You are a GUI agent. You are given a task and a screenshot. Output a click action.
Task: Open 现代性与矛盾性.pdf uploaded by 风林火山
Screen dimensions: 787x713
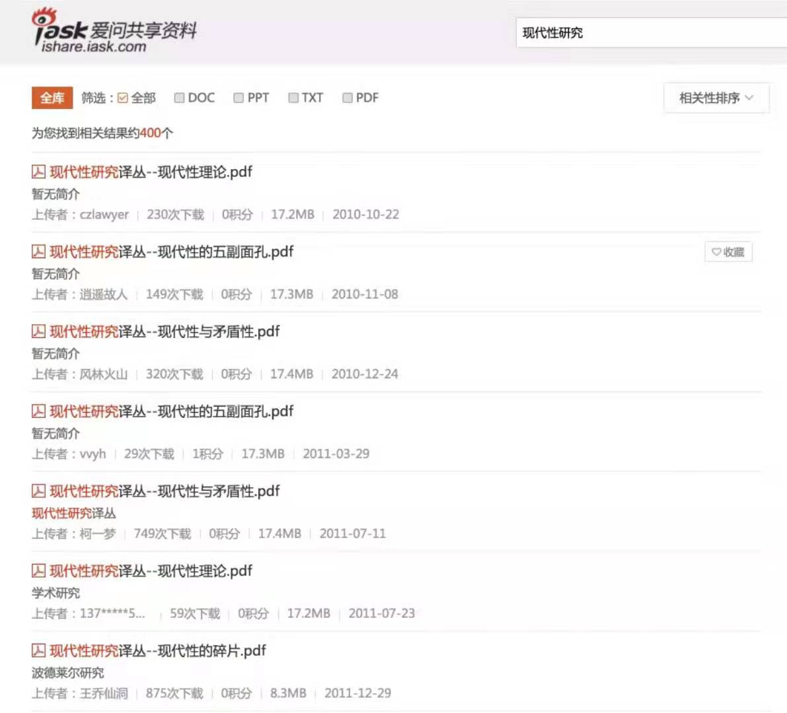coord(165,331)
